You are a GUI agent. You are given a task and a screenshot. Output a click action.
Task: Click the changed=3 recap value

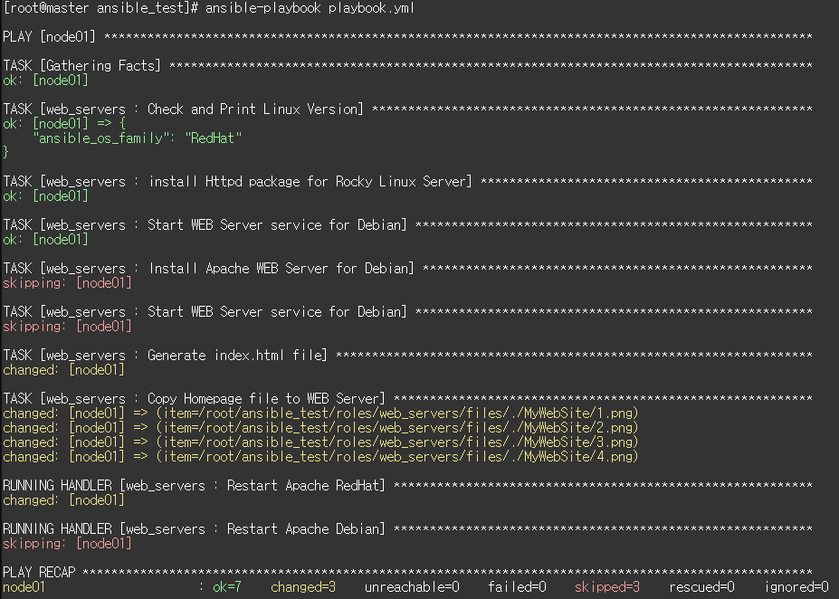pyautogui.click(x=303, y=586)
